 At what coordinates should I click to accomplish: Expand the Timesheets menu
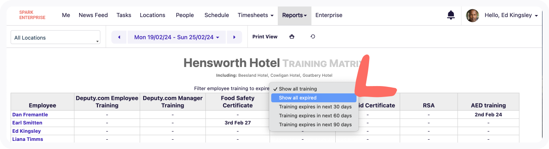[255, 15]
